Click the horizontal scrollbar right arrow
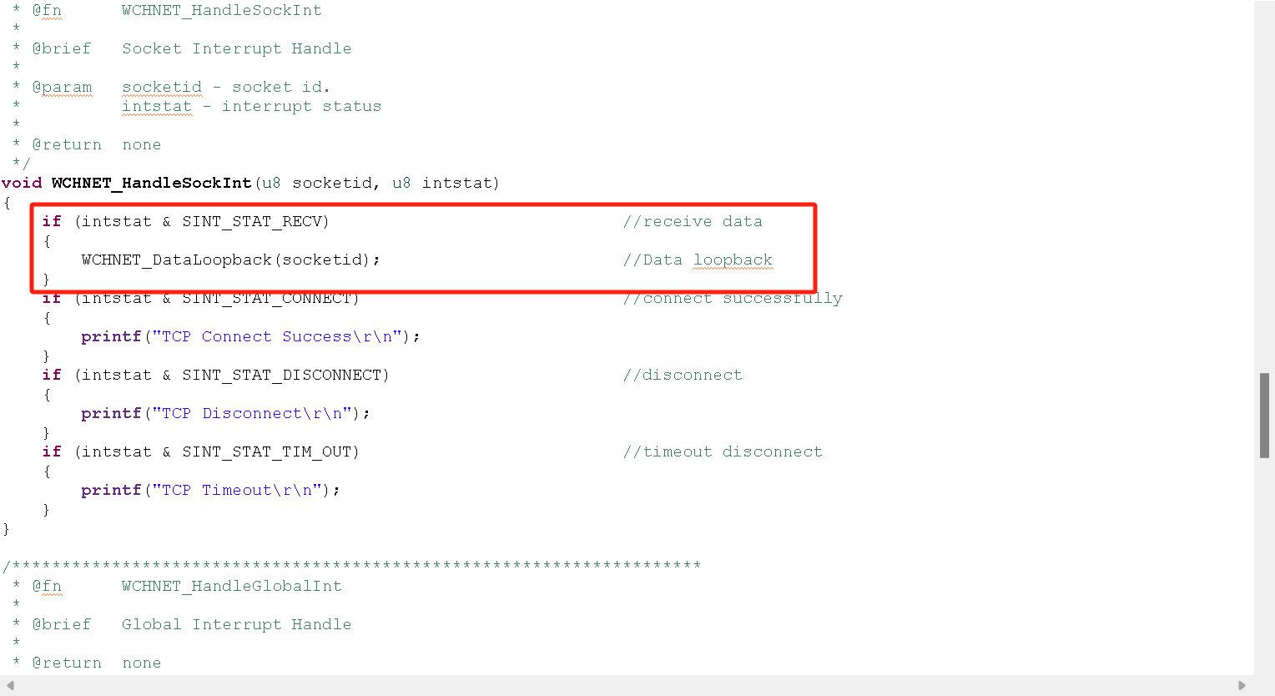Viewport: 1275px width, 696px height. pyautogui.click(x=1242, y=685)
